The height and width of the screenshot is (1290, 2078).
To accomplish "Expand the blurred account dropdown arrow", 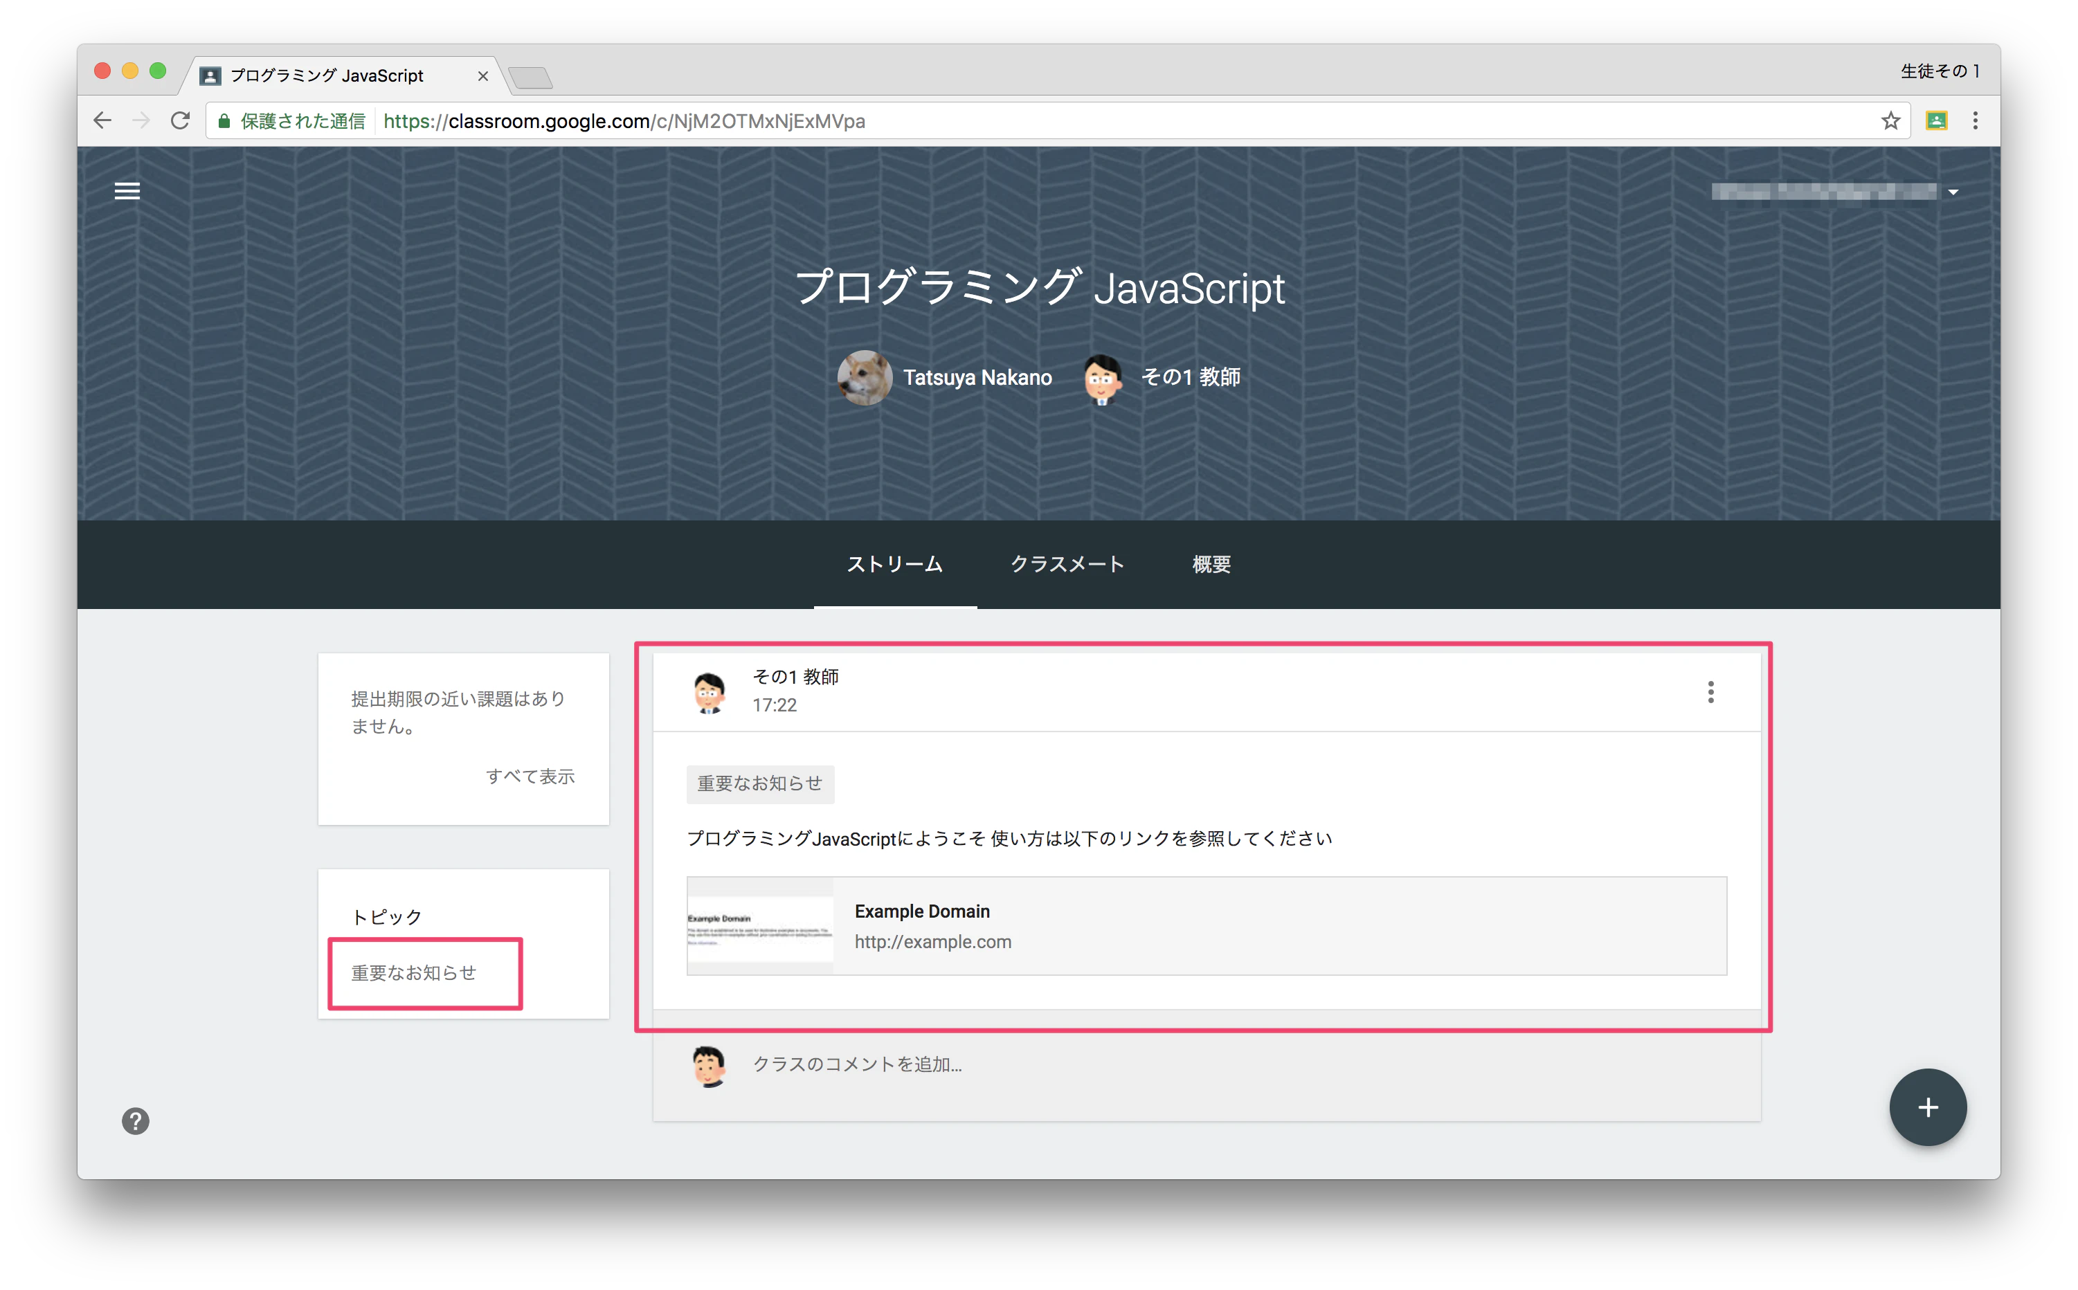I will point(1953,193).
